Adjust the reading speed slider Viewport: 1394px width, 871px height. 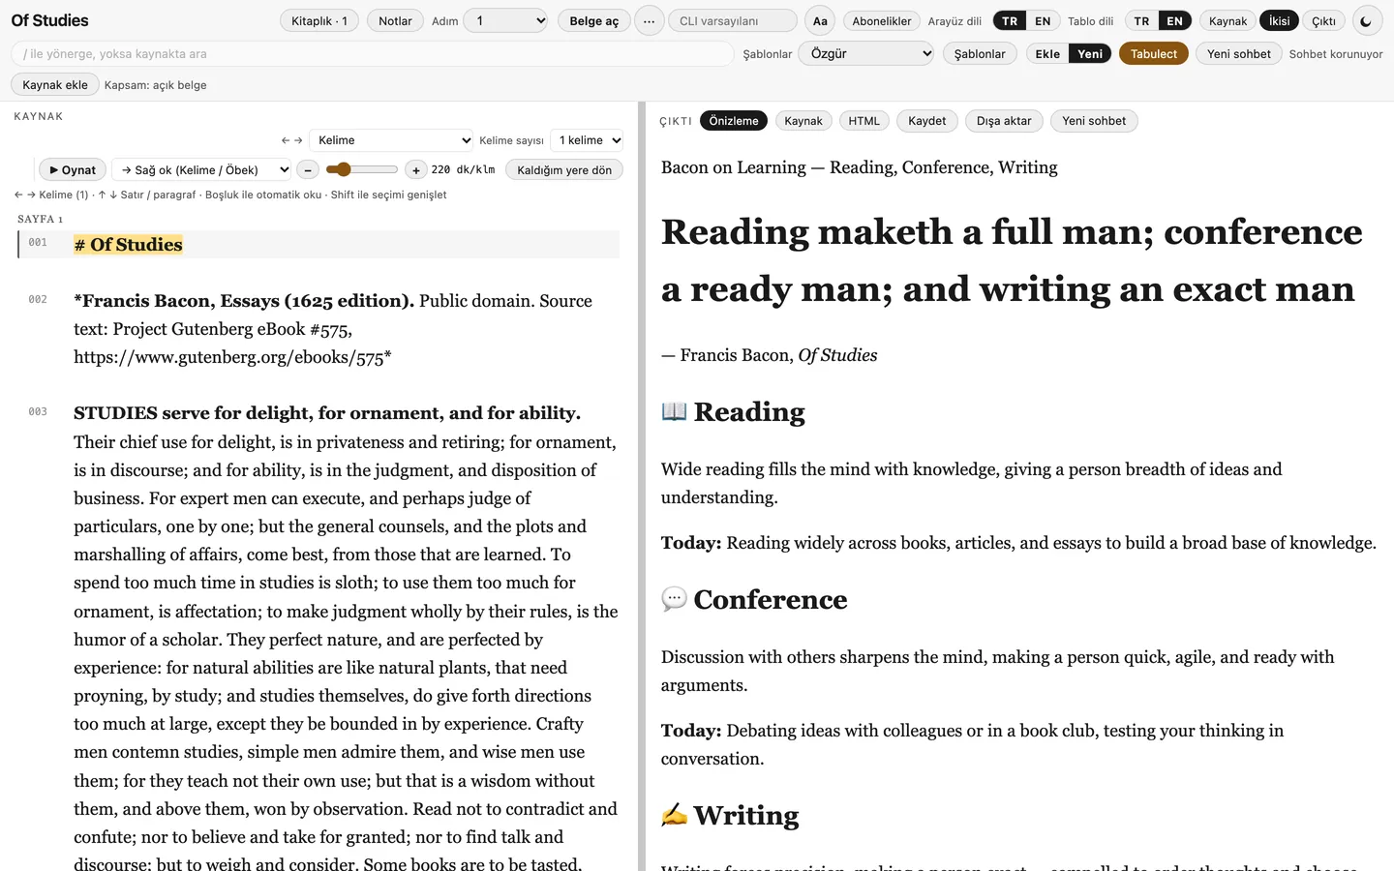tap(362, 169)
